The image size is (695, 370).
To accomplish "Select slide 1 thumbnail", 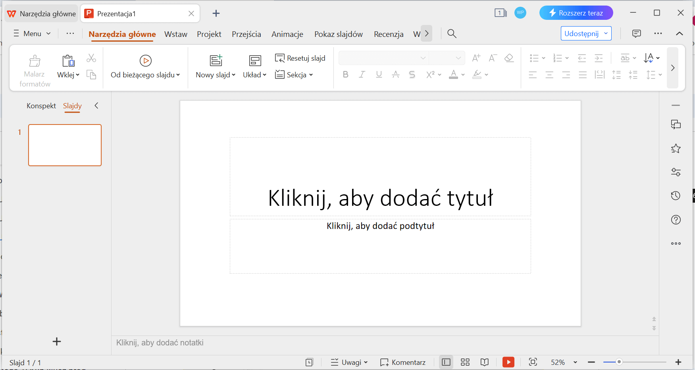I will click(65, 145).
